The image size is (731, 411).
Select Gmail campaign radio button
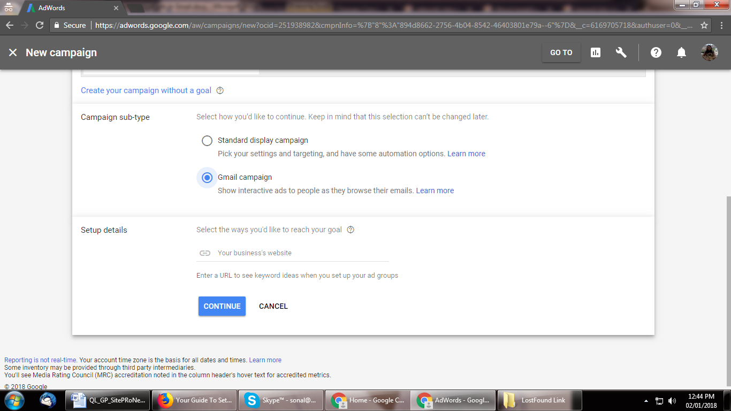point(207,178)
